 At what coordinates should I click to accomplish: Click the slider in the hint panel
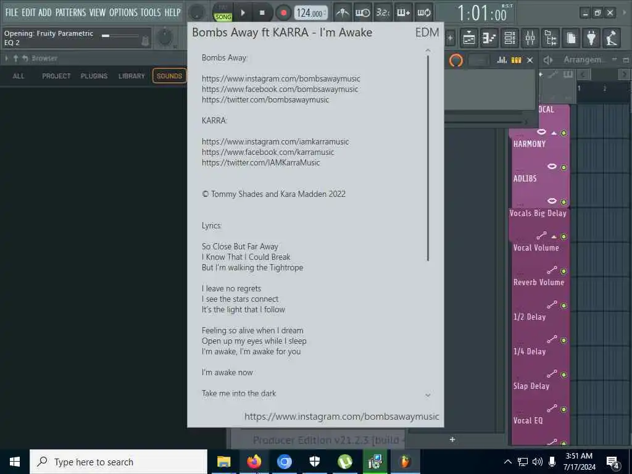(x=120, y=35)
